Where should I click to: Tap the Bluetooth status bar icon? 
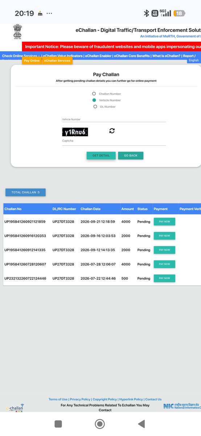click(147, 13)
